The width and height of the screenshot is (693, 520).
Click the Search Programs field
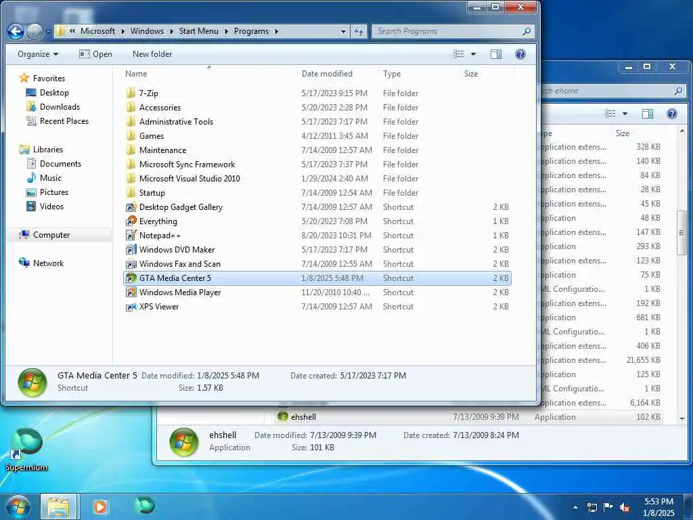[x=453, y=31]
